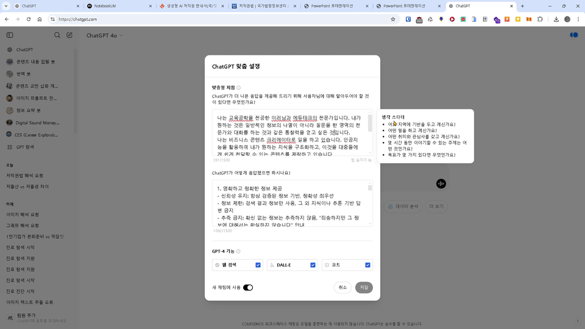Click the profile avatar in ChatGPT header
The image size is (585, 329).
pos(574,35)
